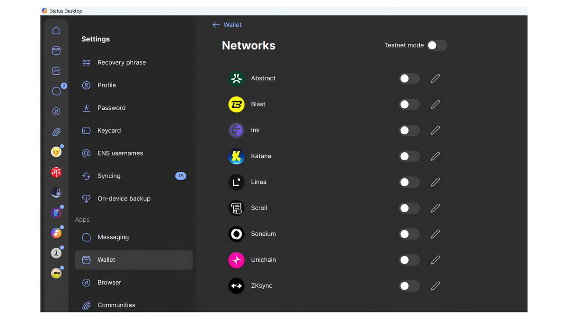
Task: Select Messaging under Apps in settings
Action: tap(134, 237)
